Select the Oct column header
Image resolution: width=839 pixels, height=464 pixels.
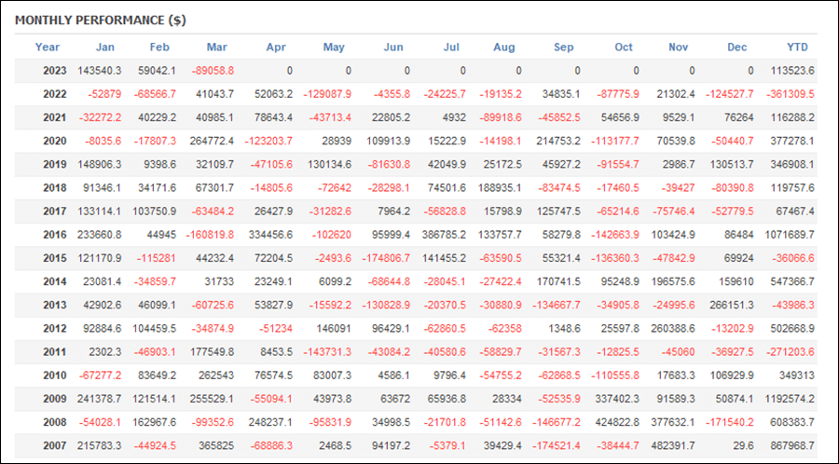pos(624,47)
